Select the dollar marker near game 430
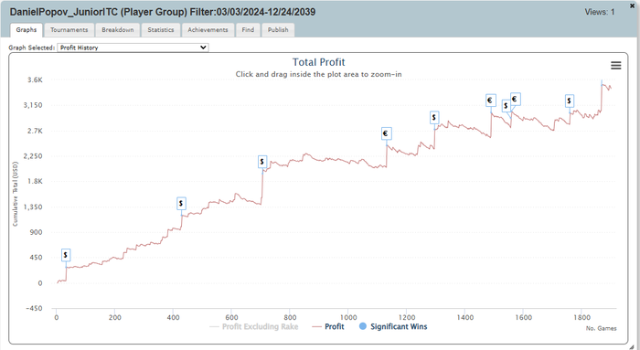This screenshot has width=640, height=350. 181,204
